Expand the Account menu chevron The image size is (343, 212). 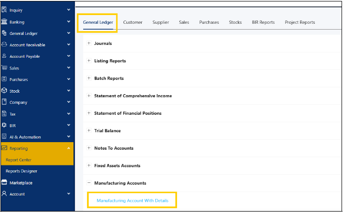click(x=69, y=194)
